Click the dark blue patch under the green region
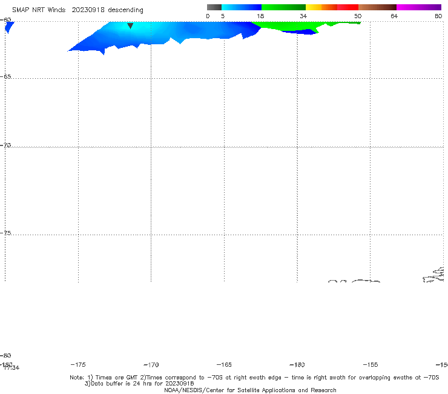 tap(301, 32)
